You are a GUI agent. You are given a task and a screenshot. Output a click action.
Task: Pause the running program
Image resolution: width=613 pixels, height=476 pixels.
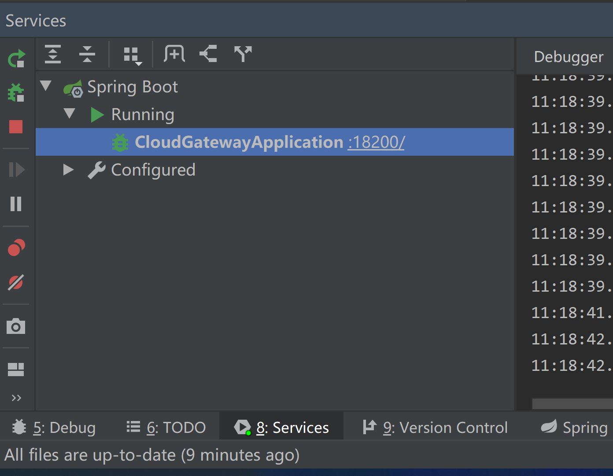point(16,204)
